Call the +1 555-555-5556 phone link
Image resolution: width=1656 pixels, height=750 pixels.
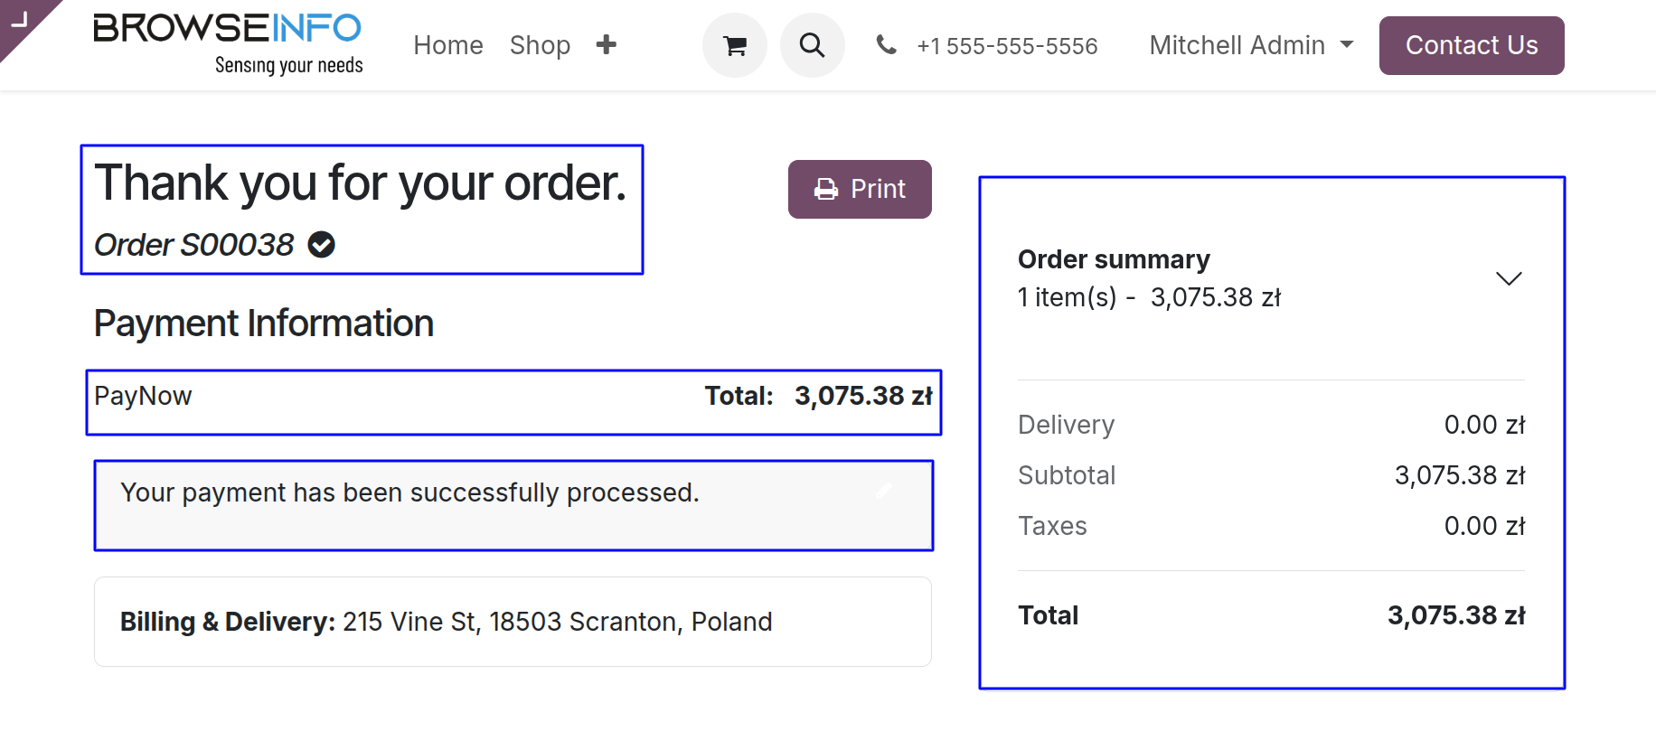(1007, 46)
